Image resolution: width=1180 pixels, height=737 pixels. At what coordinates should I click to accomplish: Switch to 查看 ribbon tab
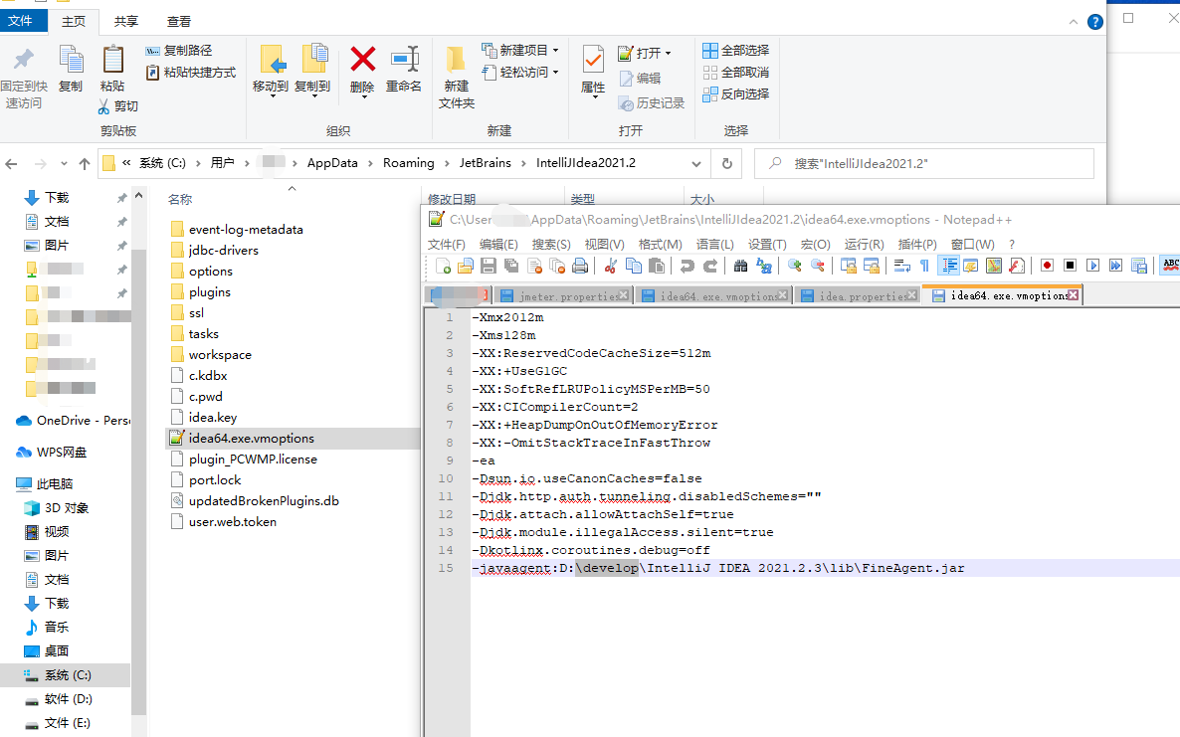(x=179, y=21)
